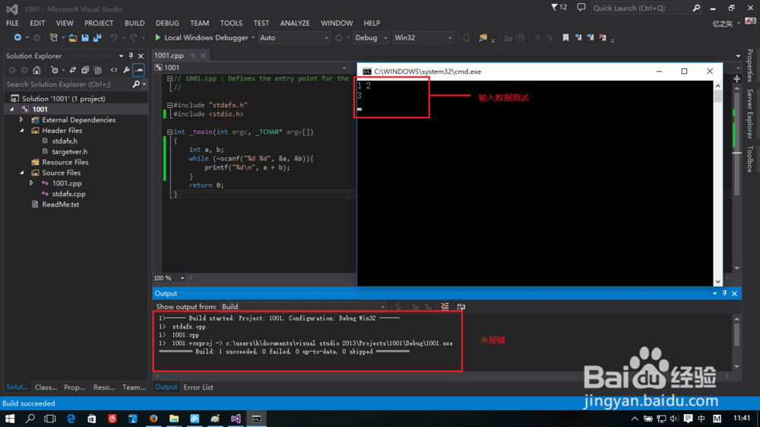Pin the Solution Explorer panel
760x427 pixels.
131,55
